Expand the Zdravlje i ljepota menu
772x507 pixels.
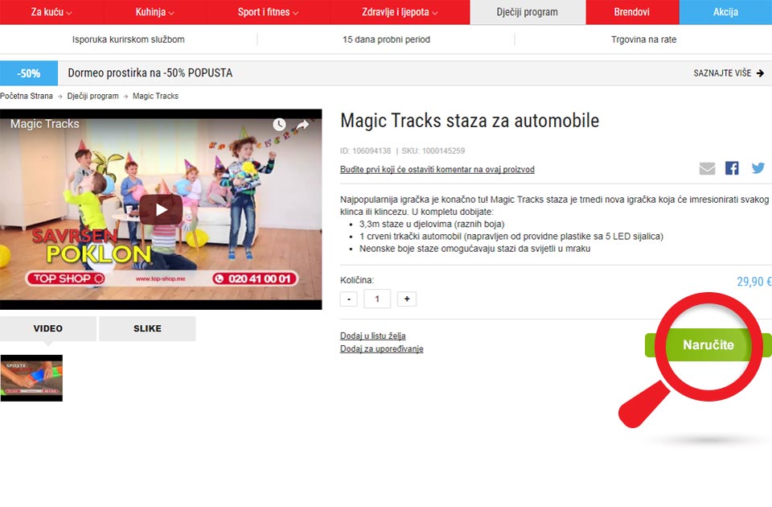click(x=400, y=12)
